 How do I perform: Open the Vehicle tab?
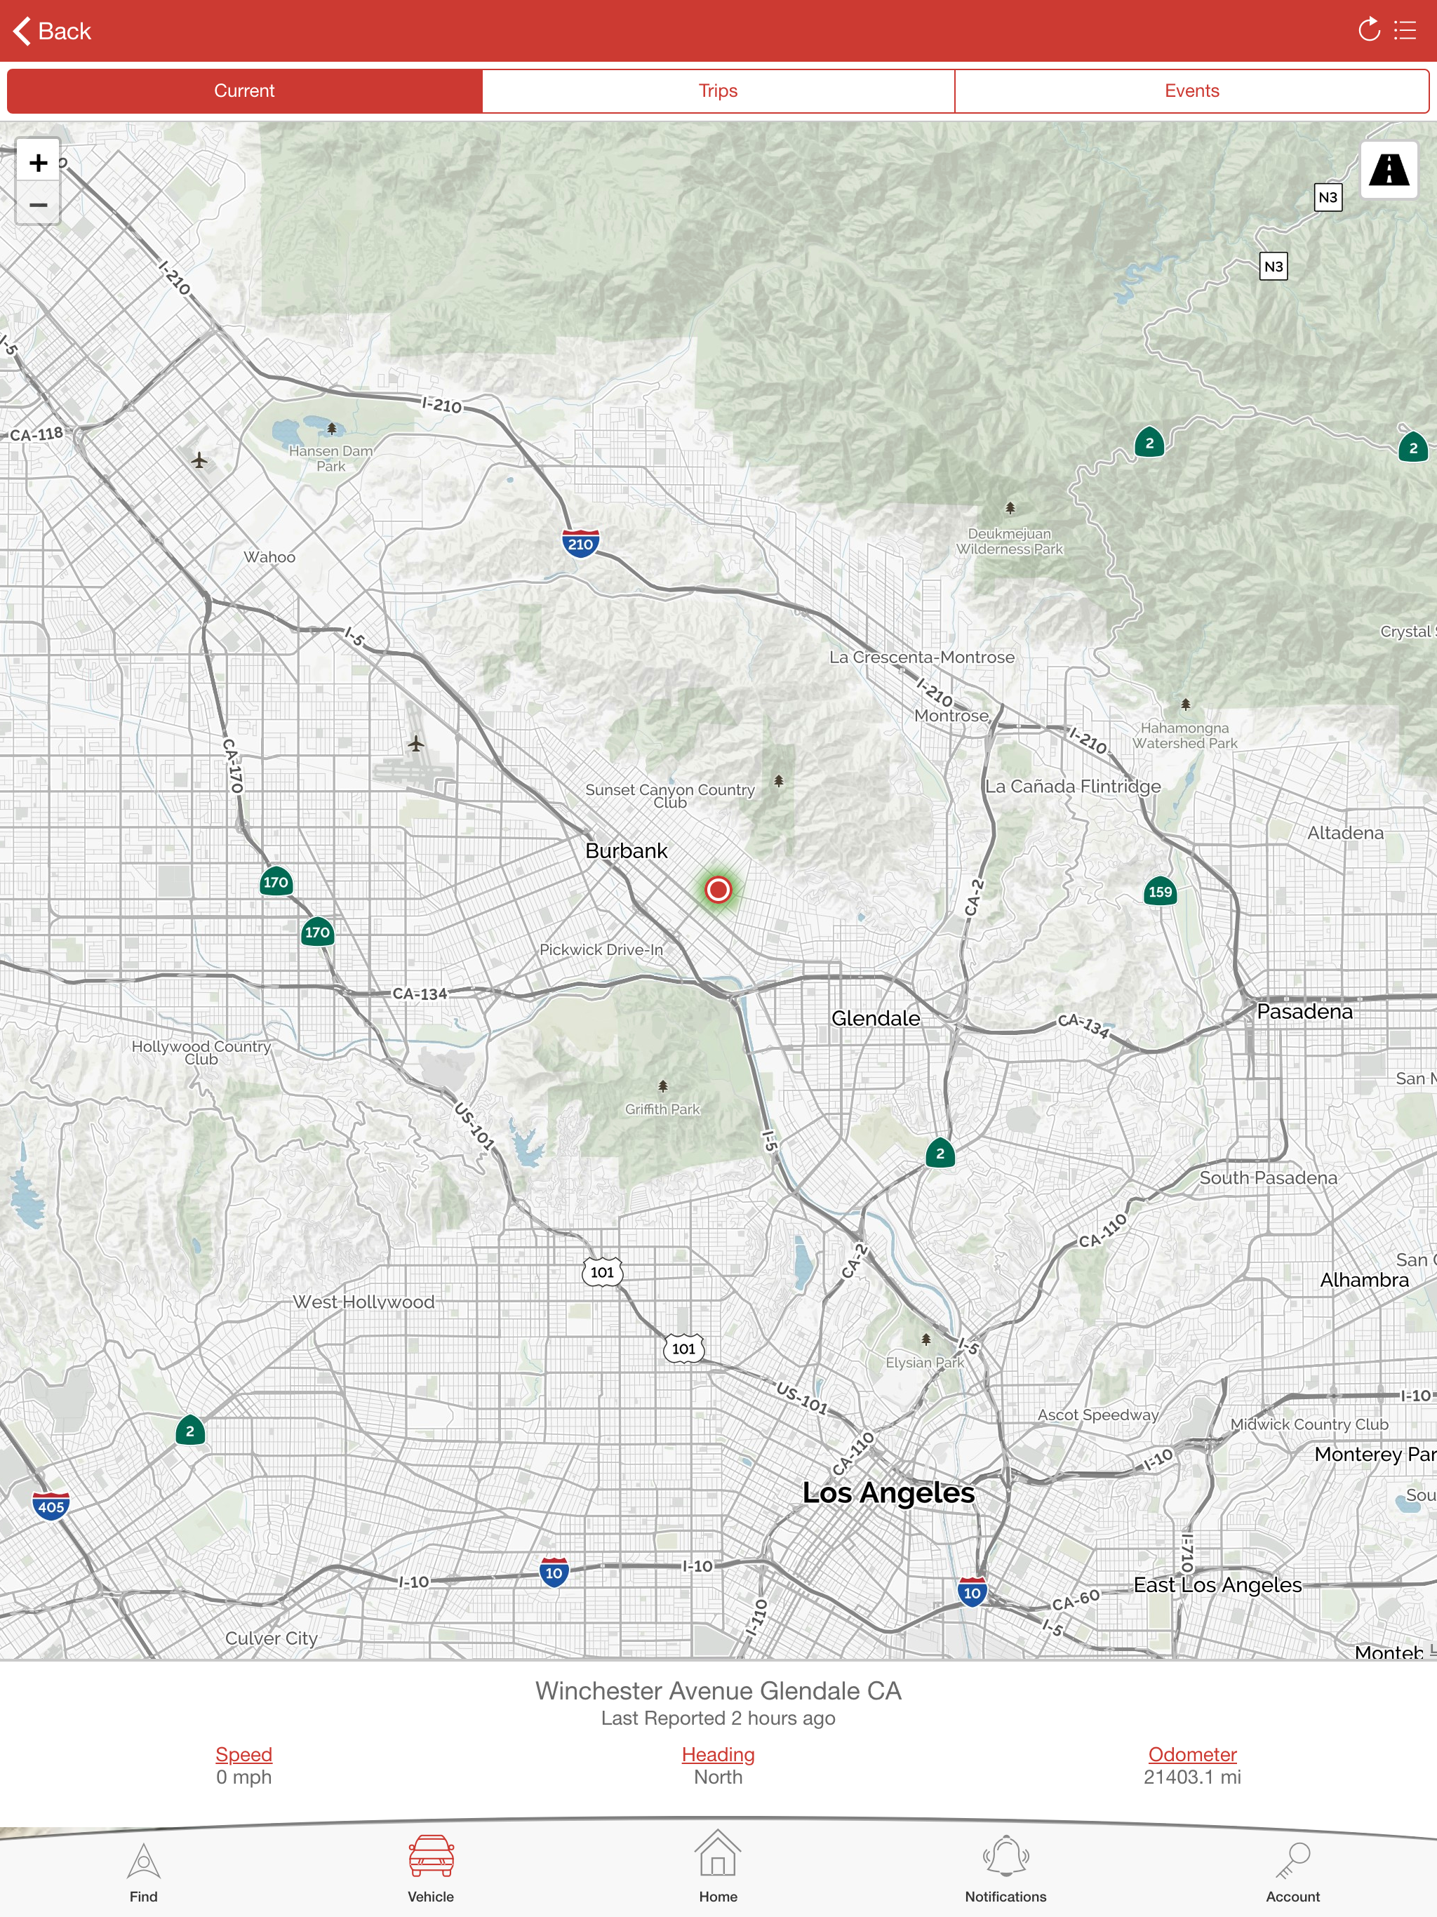[431, 1870]
